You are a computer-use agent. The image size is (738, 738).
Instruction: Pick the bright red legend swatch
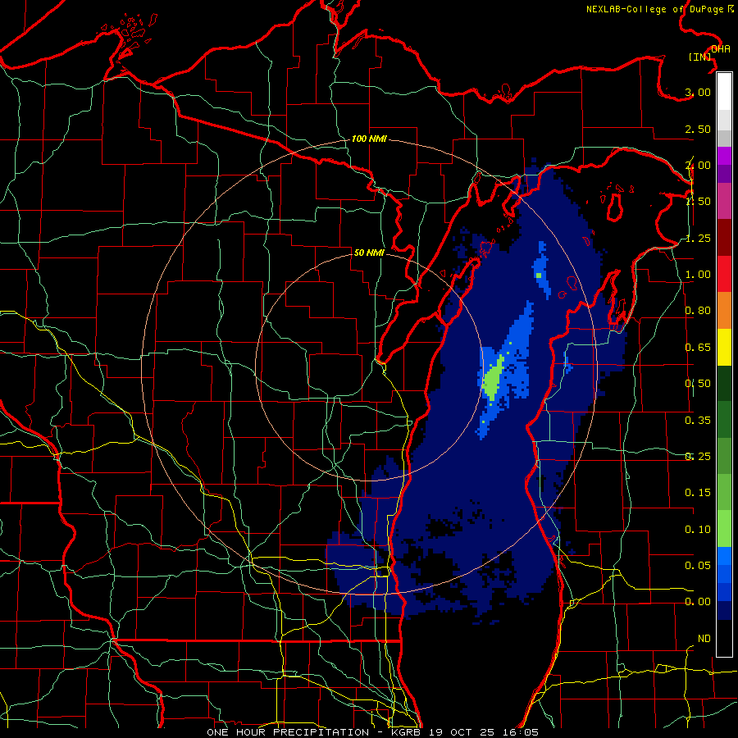coord(724,274)
